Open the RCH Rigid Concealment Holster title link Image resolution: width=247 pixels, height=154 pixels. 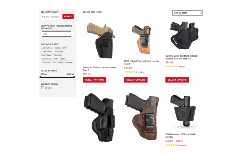(142, 63)
